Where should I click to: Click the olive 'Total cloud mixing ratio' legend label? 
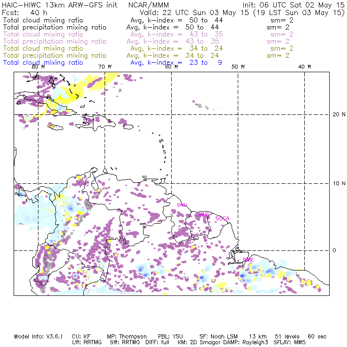(43, 48)
